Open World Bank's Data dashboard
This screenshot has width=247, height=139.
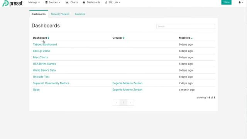[44, 70]
